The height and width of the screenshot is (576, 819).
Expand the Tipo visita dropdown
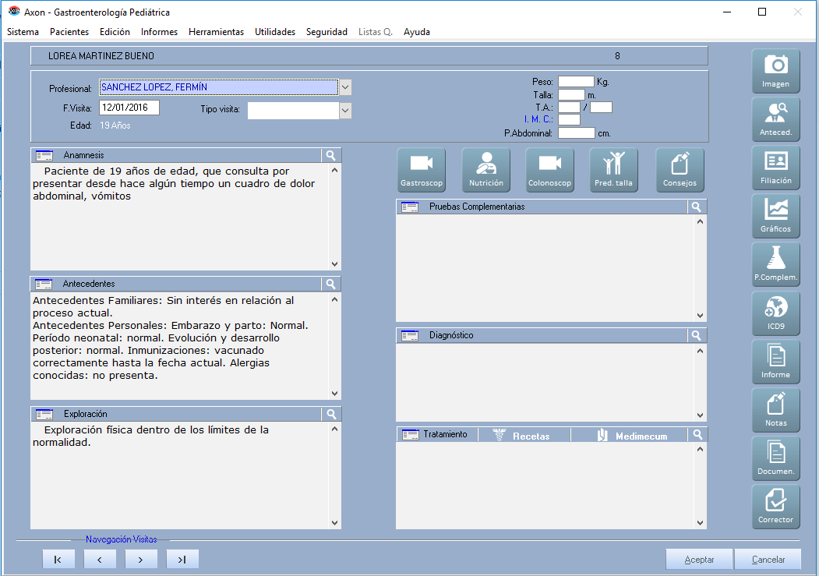[x=346, y=111]
